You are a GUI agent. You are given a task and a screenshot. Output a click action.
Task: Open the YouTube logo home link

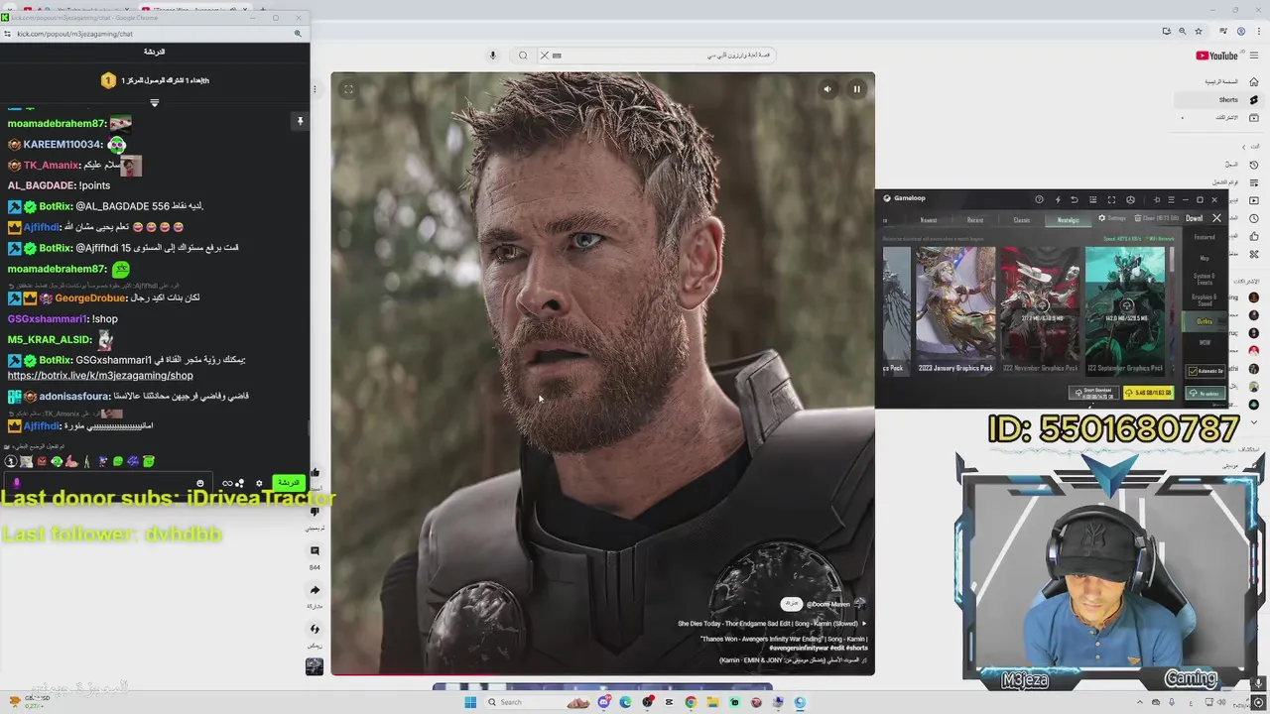[1217, 57]
